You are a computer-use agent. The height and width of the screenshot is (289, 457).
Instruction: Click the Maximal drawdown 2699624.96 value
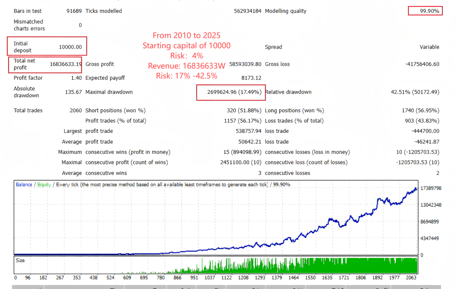[x=234, y=92]
